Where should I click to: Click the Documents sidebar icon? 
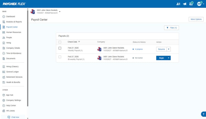(4, 58)
